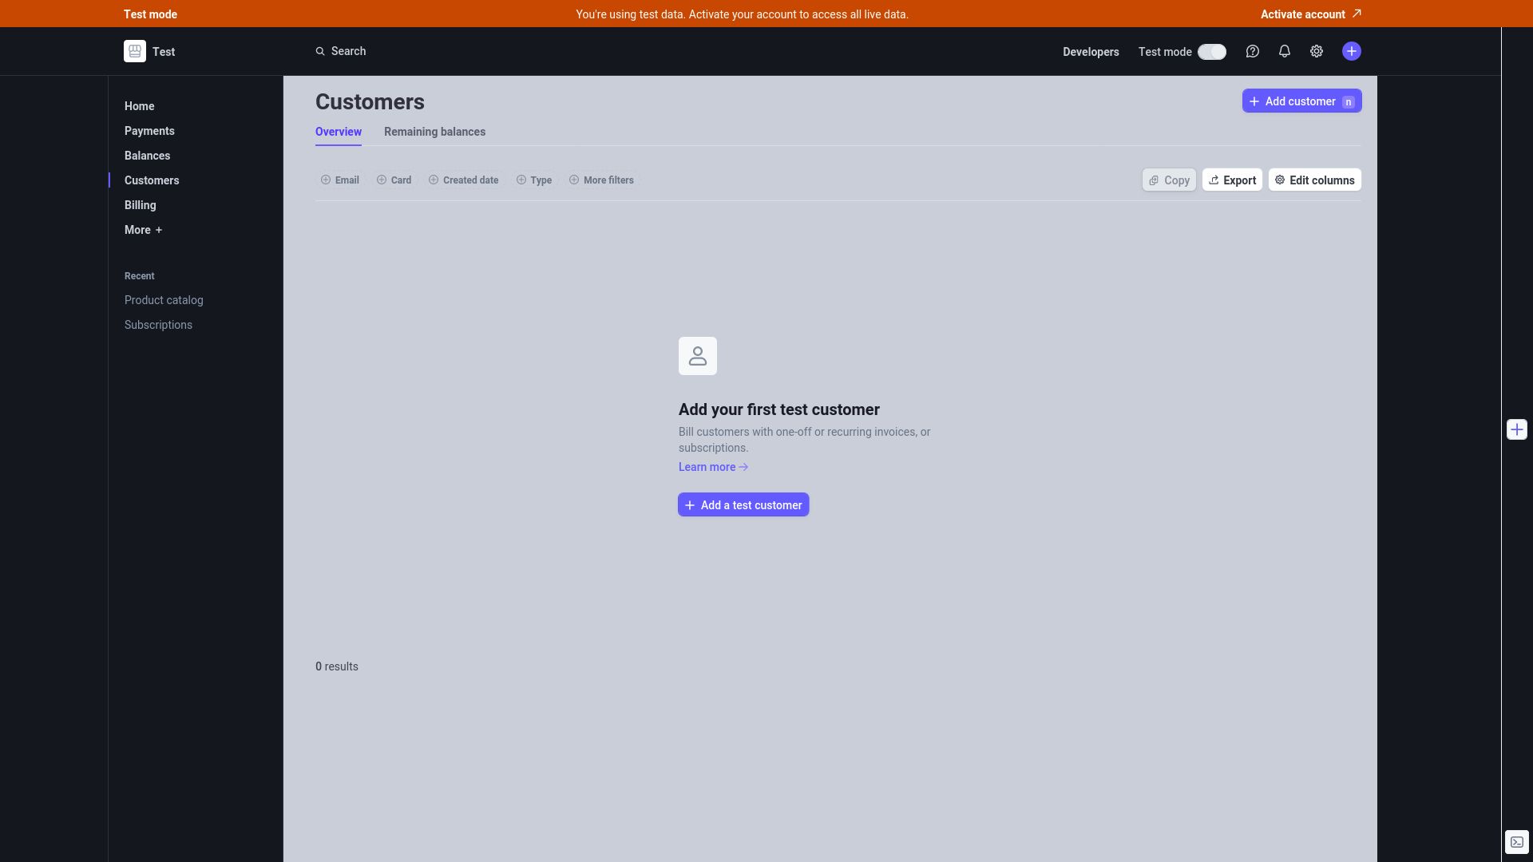The width and height of the screenshot is (1533, 862).
Task: Expand the More filters dropdown
Action: [x=601, y=180]
